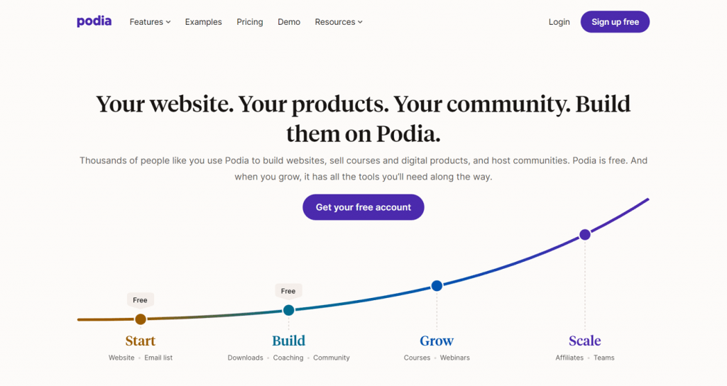Select the purple Scale stage dot

(x=585, y=234)
